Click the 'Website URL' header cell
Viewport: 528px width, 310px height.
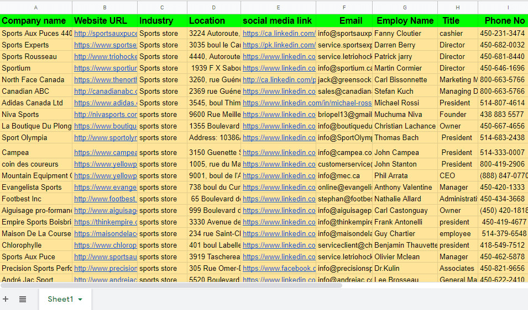coord(104,21)
